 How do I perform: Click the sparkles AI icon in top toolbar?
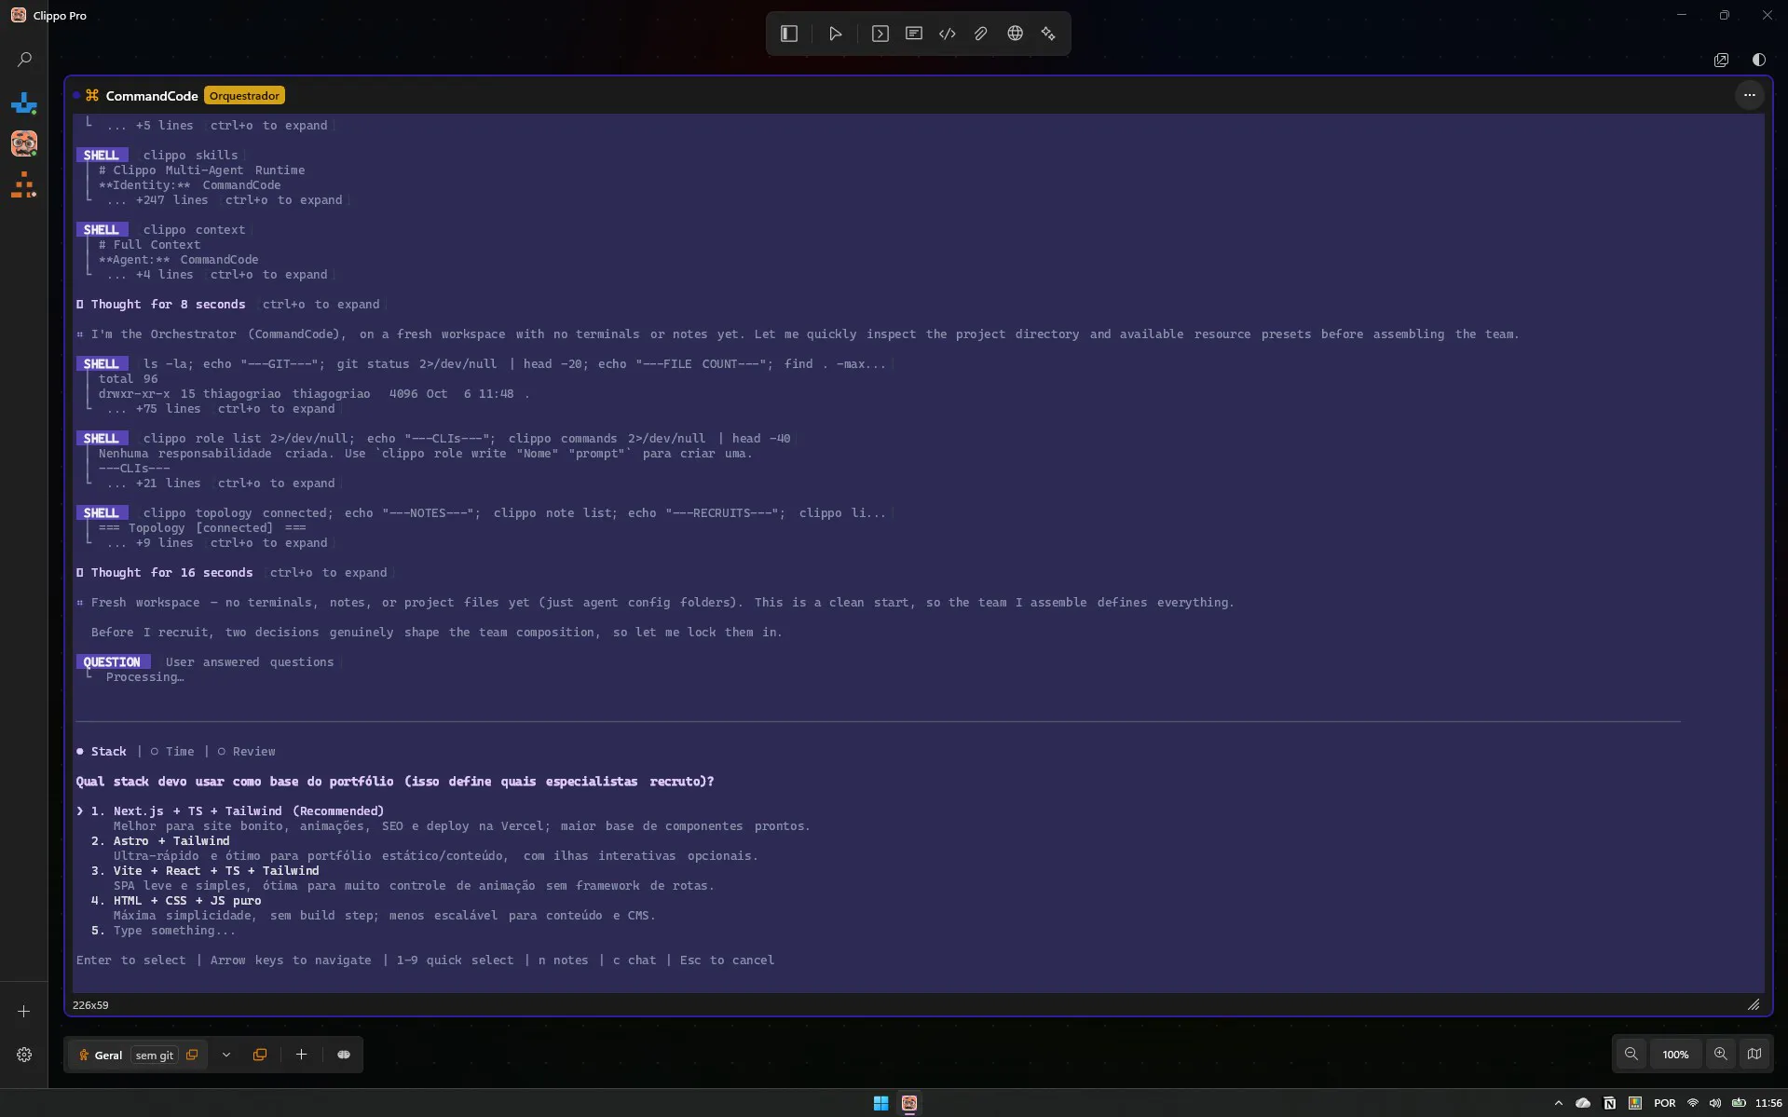[1048, 34]
